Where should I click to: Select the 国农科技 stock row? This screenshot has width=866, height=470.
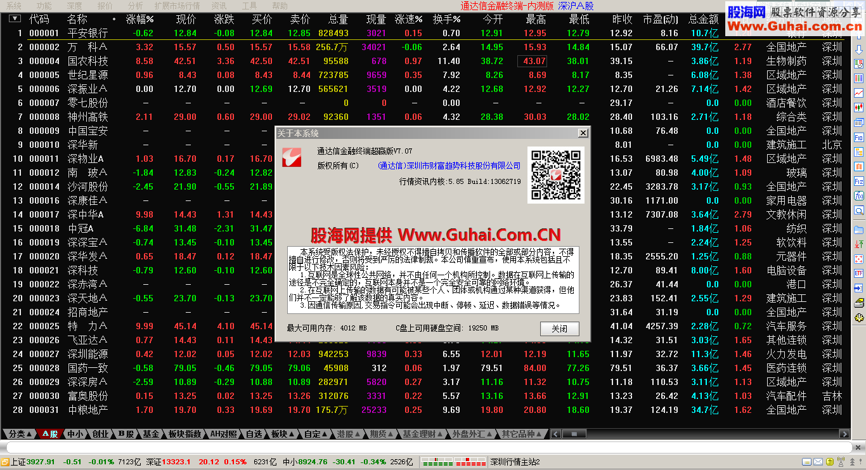point(425,61)
